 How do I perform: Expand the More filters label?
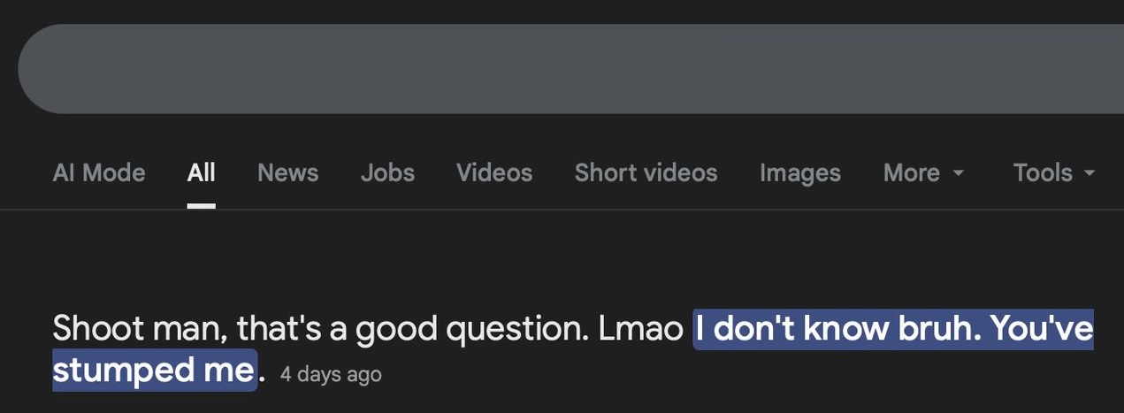tap(911, 172)
